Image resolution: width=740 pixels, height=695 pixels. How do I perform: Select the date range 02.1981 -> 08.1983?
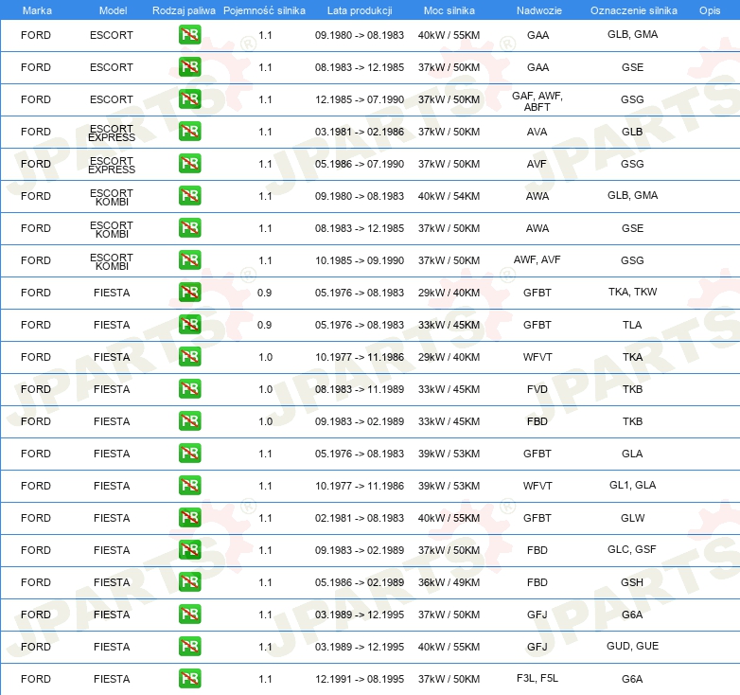(x=360, y=519)
